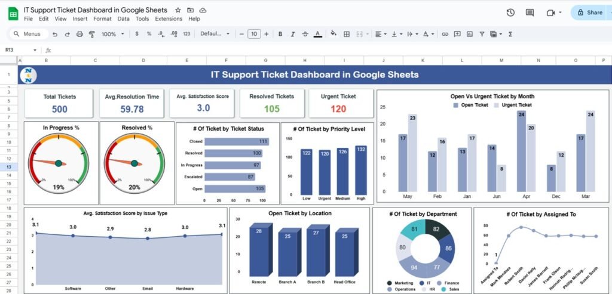Open the name box dropdown arrow
Screen dimensions: 612x294
pos(35,50)
